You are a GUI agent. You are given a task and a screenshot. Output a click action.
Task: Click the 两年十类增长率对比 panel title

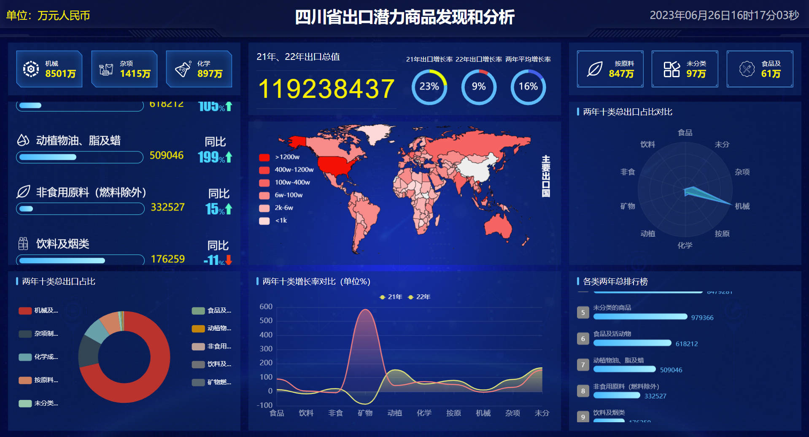click(316, 281)
